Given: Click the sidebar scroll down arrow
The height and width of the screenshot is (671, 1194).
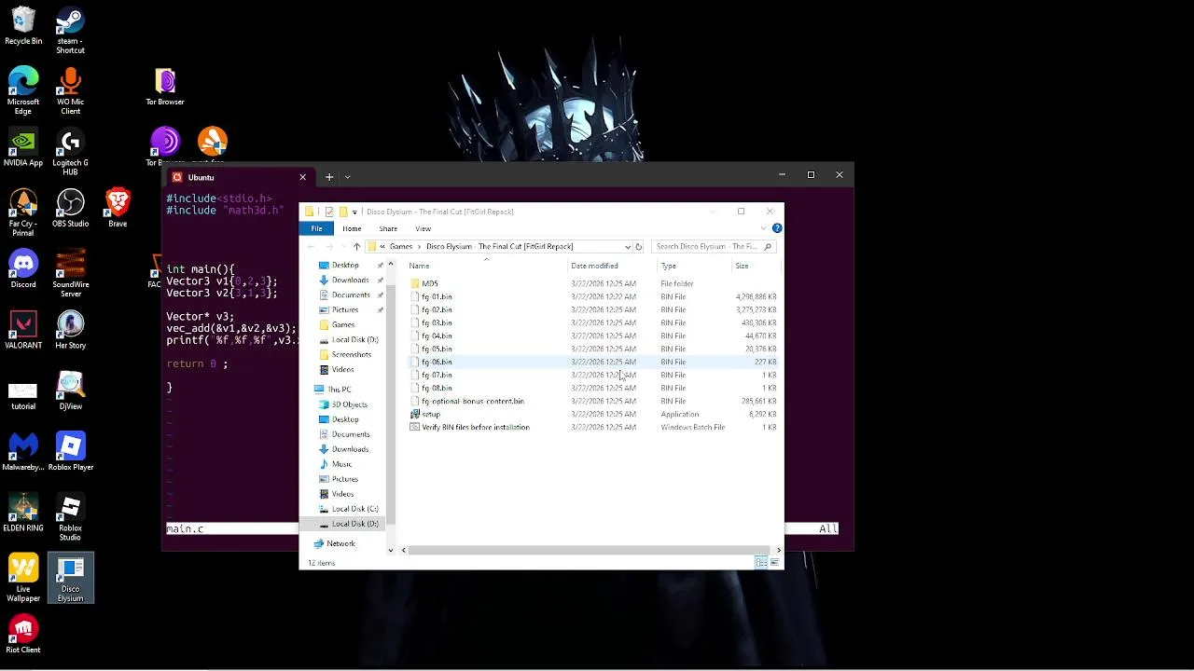Looking at the screenshot, I should pos(390,550).
